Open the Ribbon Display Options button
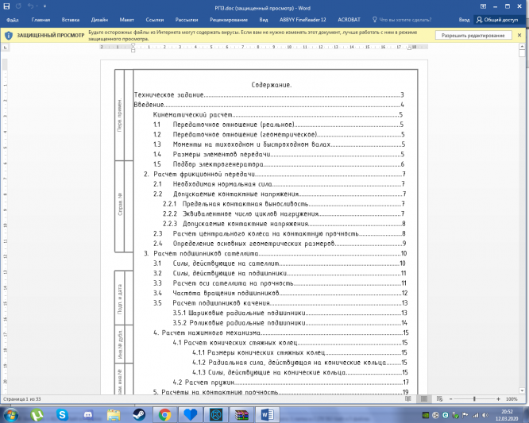529x423 pixels. pos(483,6)
